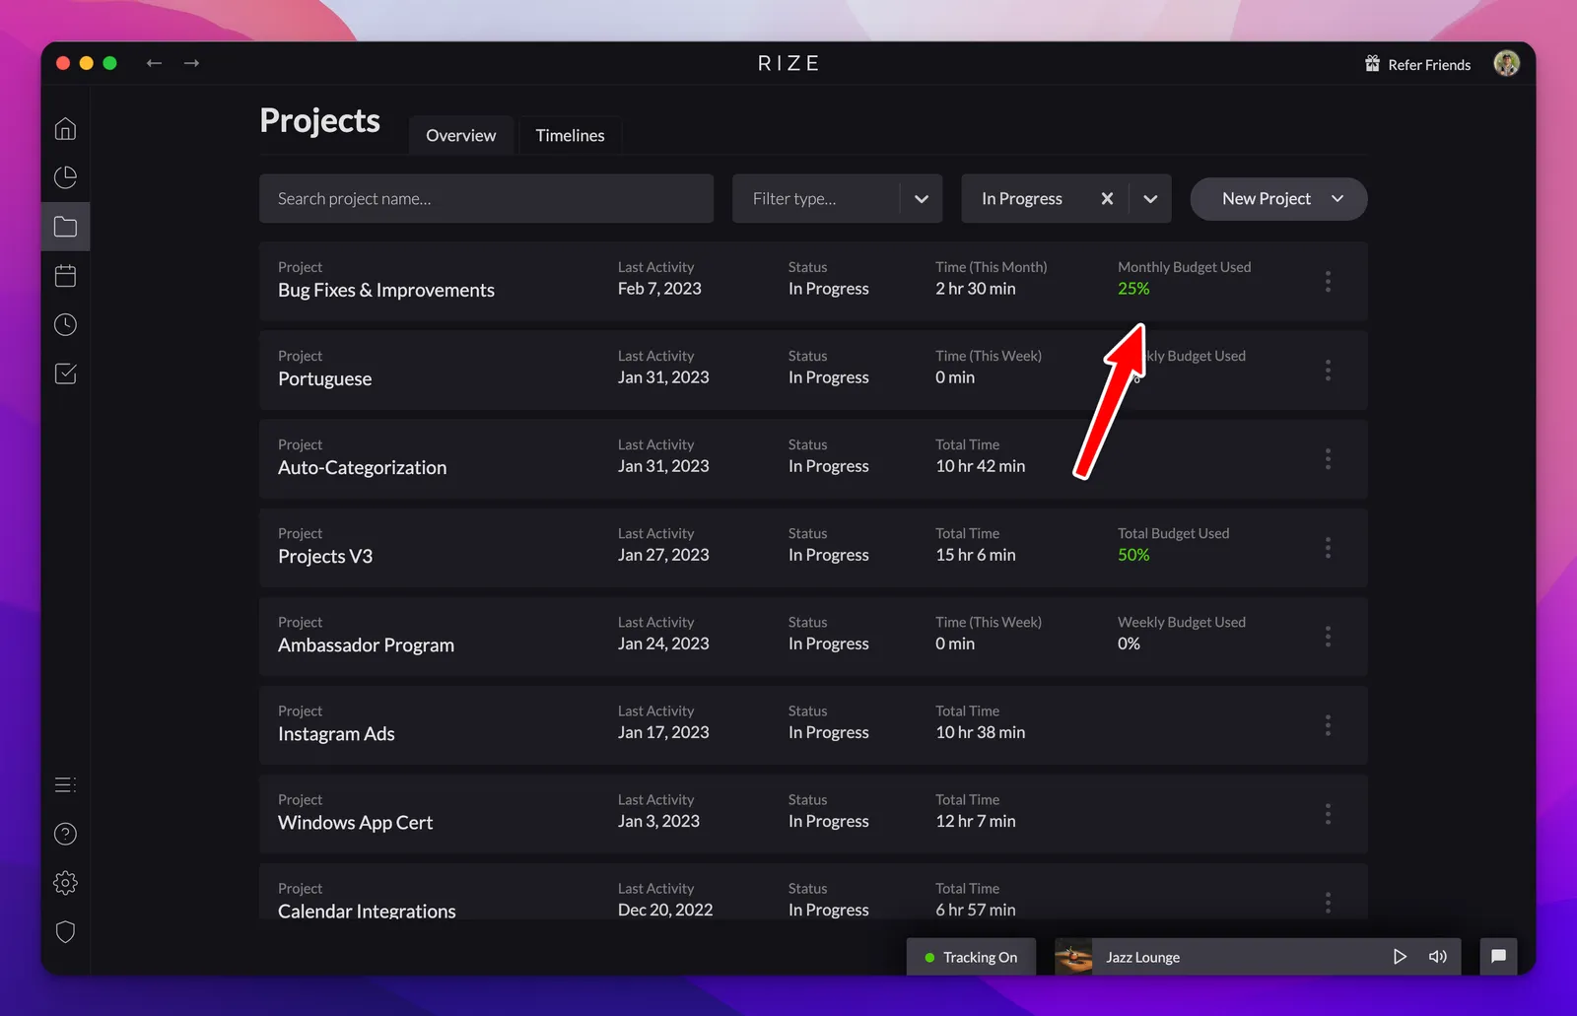Click the 10 hr 42 min total time
This screenshot has width=1577, height=1016.
click(980, 466)
